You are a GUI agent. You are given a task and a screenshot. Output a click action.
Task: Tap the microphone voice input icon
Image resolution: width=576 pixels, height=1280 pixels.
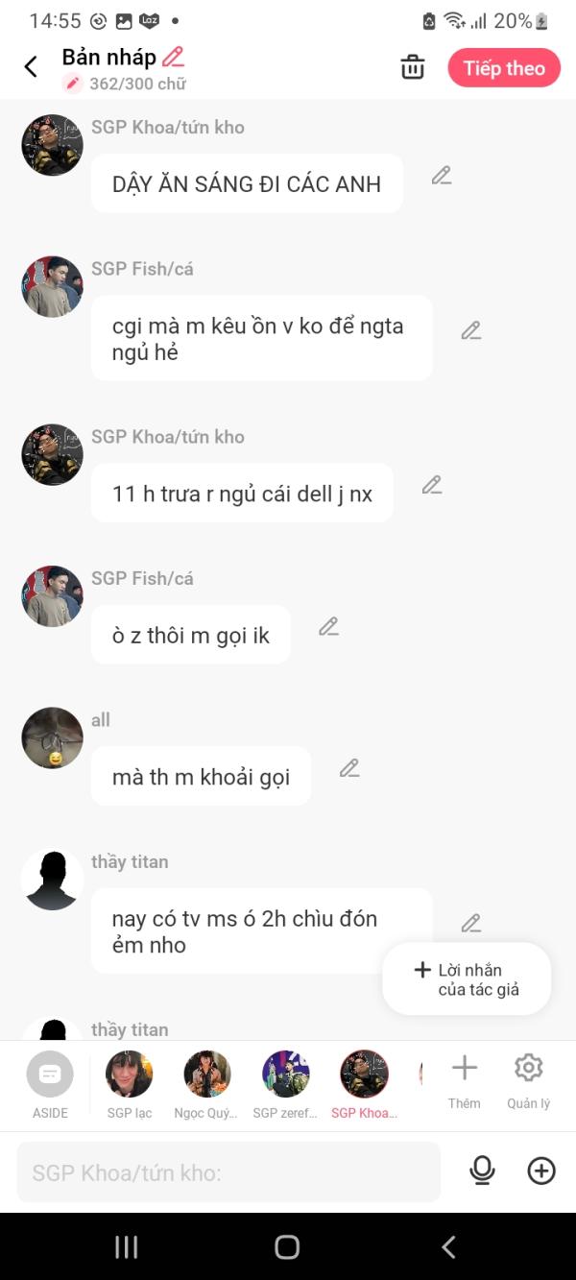[x=482, y=1171]
